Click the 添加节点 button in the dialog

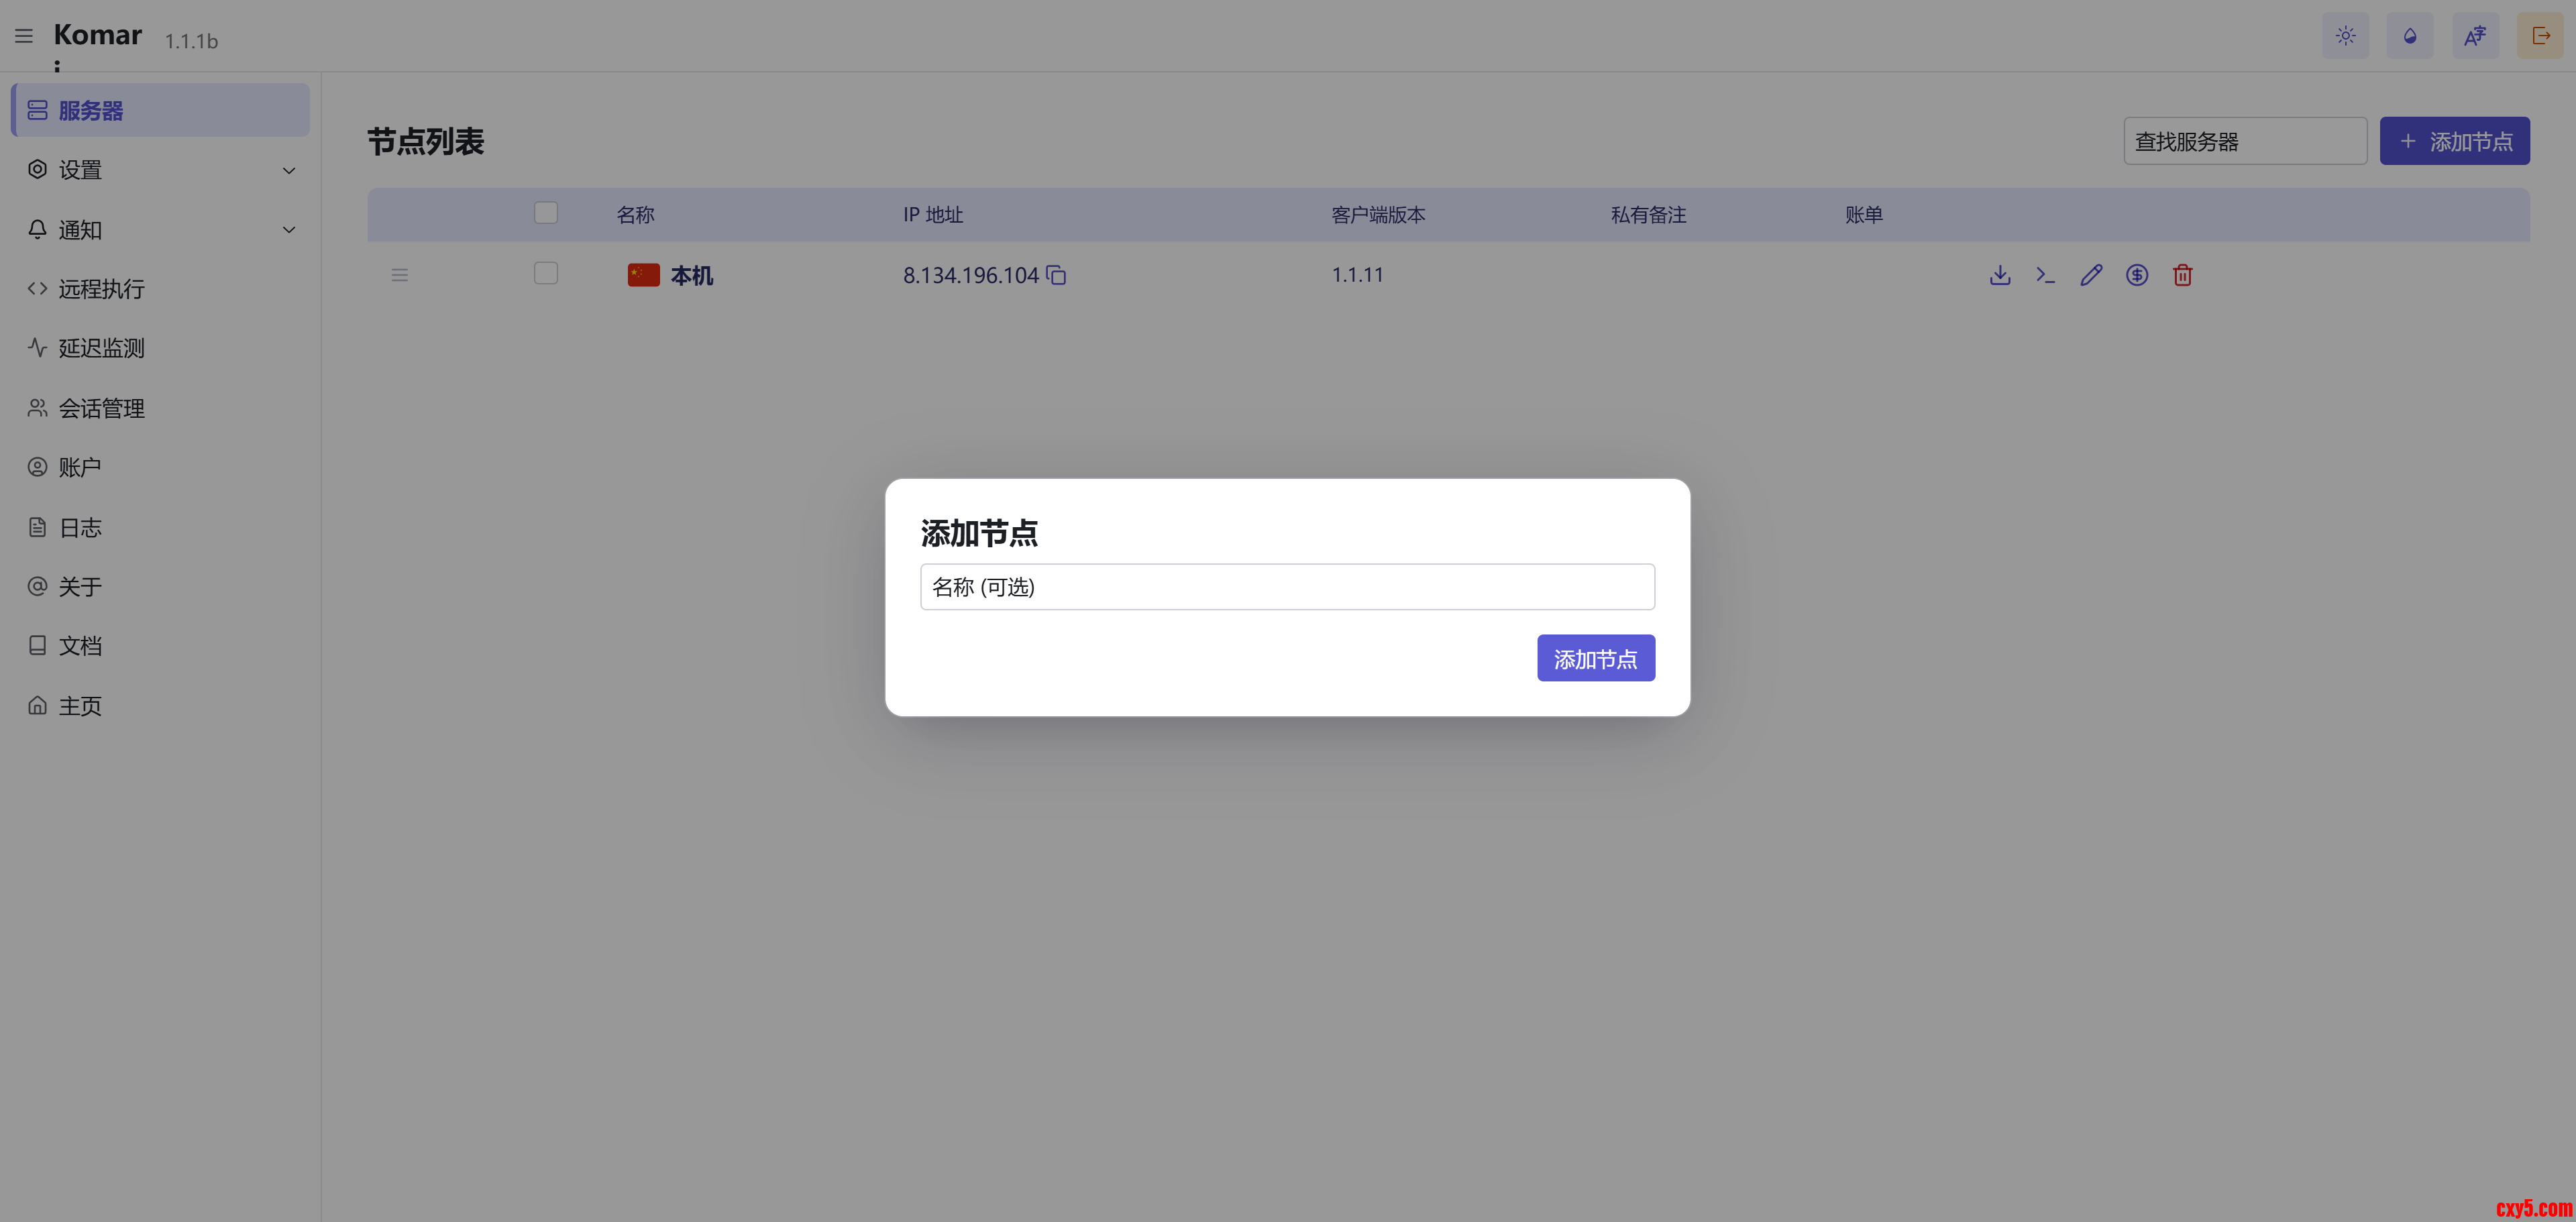tap(1595, 658)
